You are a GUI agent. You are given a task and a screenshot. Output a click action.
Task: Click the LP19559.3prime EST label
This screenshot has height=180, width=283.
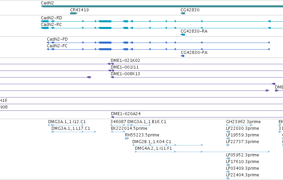click(x=242, y=135)
